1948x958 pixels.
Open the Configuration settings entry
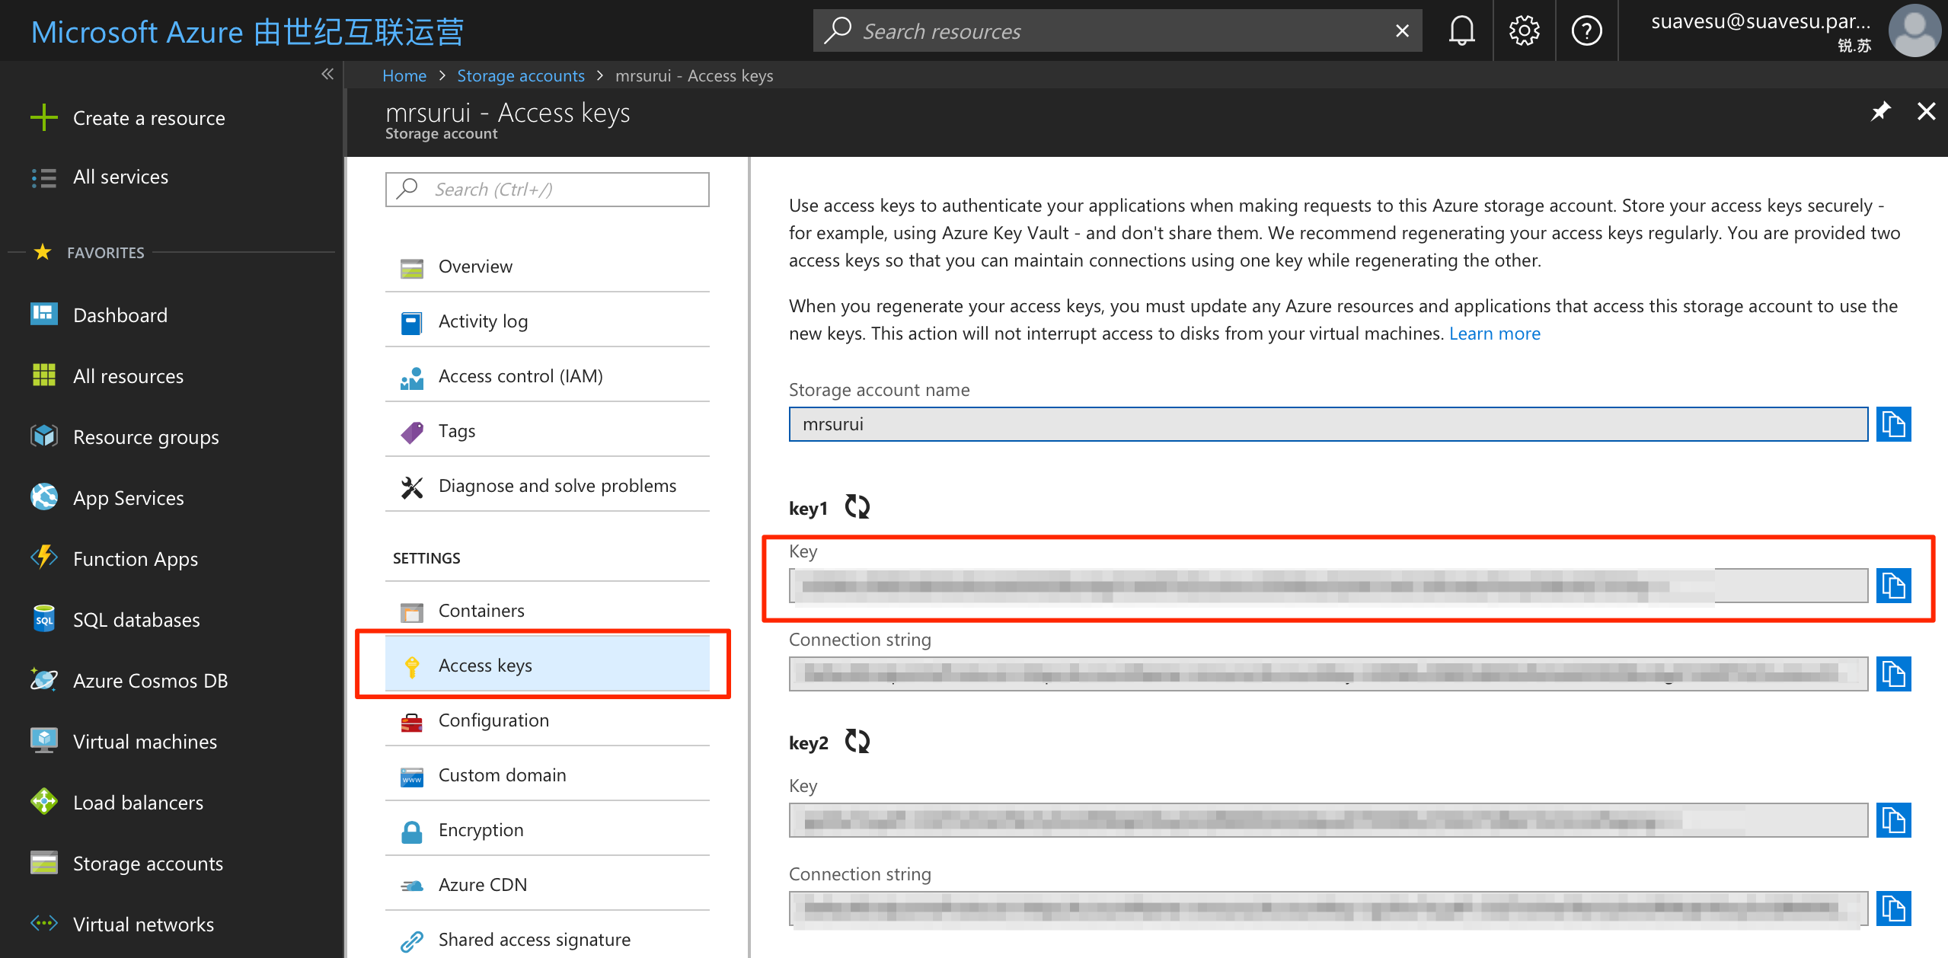(x=493, y=720)
